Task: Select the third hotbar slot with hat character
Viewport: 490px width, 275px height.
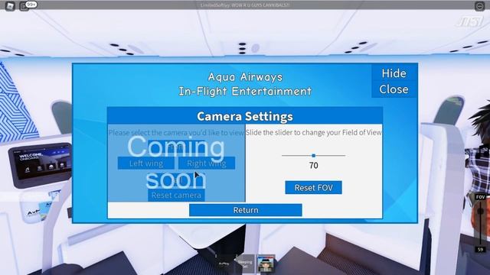Action: pyautogui.click(x=266, y=264)
